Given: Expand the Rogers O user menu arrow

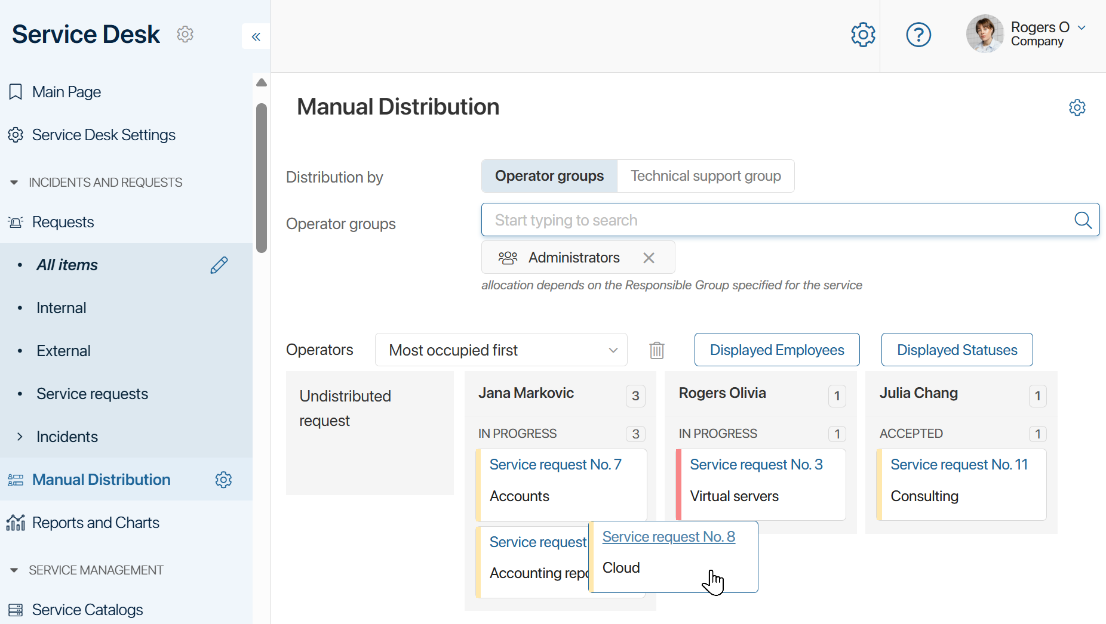Looking at the screenshot, I should [x=1082, y=27].
